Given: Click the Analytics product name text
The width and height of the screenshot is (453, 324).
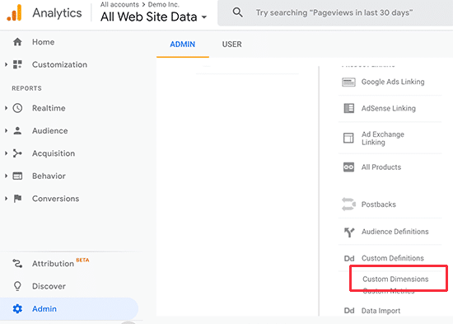Looking at the screenshot, I should [x=57, y=13].
